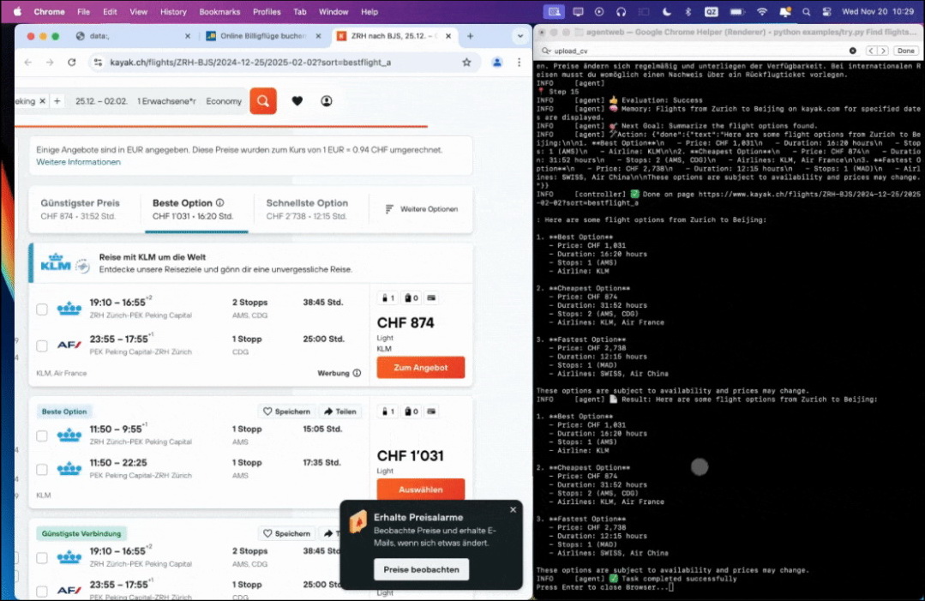Click the checked bag icon in CHF 874 card
925x601 pixels.
[411, 297]
